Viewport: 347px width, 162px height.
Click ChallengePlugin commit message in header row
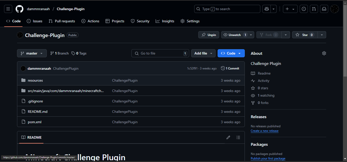pyautogui.click(x=66, y=68)
